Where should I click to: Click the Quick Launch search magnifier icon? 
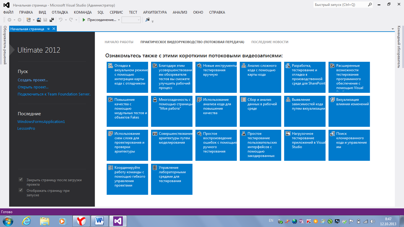pos(370,5)
